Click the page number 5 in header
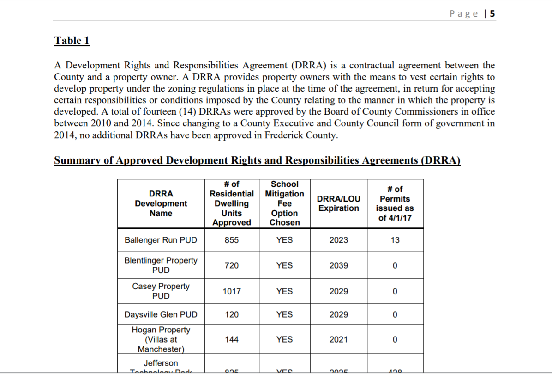552x374 pixels. [x=492, y=13]
